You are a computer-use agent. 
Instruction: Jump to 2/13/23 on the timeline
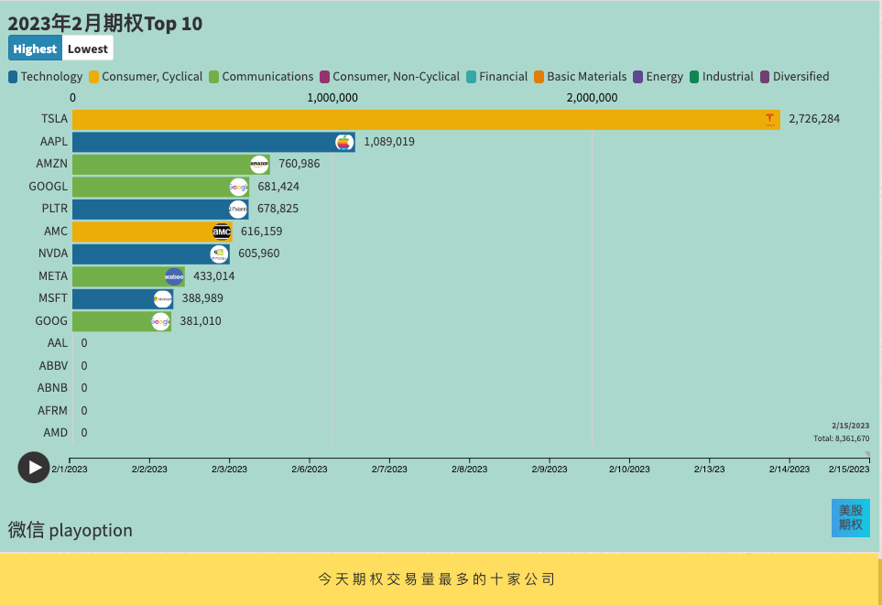coord(709,469)
